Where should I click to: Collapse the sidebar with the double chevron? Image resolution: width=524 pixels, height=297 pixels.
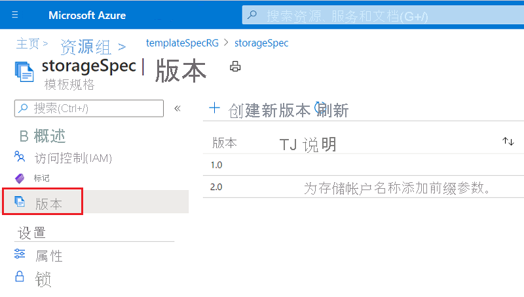tap(178, 108)
